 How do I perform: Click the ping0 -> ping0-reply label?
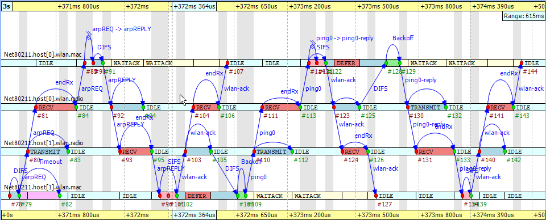pos(348,38)
